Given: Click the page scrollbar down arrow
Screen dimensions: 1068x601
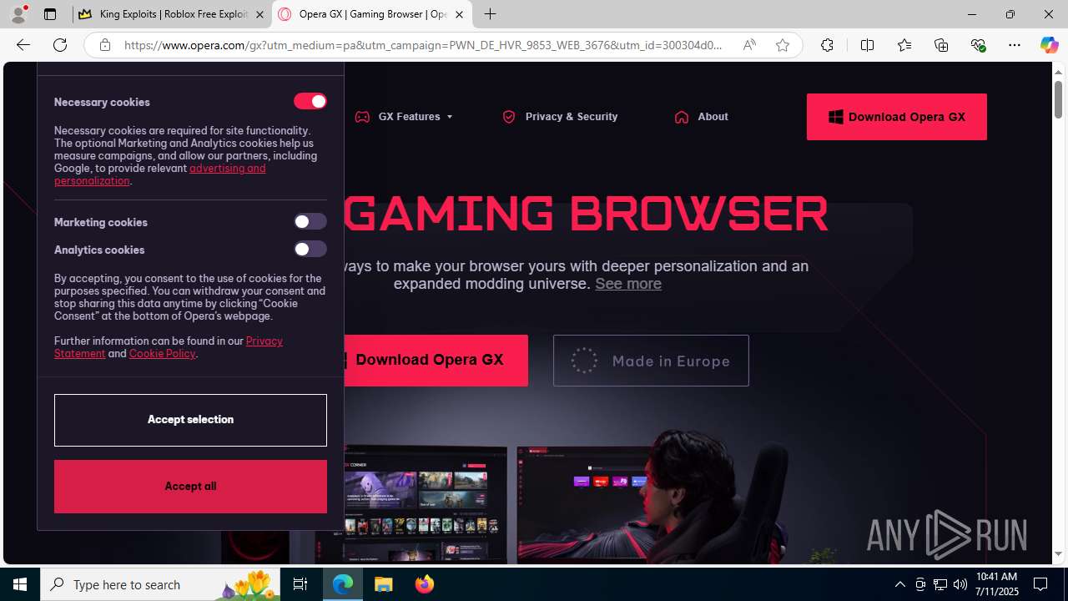Looking at the screenshot, I should click(x=1058, y=554).
